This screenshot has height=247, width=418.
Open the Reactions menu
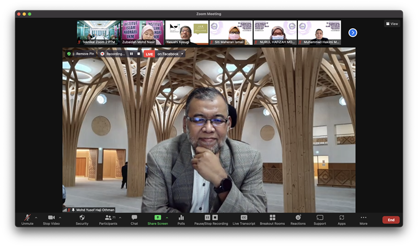pos(298,218)
